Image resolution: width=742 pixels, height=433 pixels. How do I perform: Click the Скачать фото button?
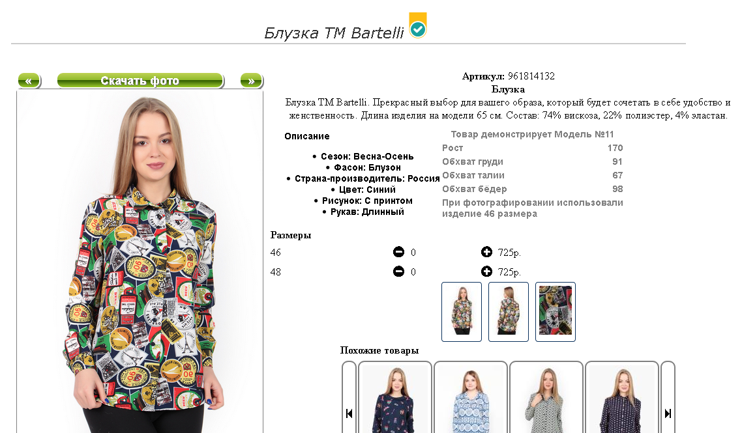click(x=140, y=81)
